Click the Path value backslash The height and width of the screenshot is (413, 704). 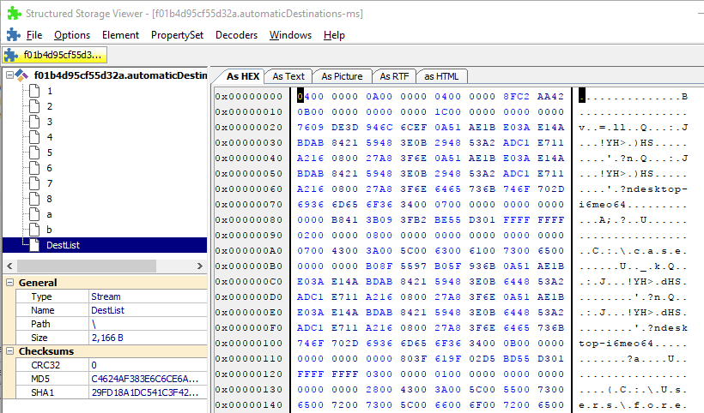[94, 324]
